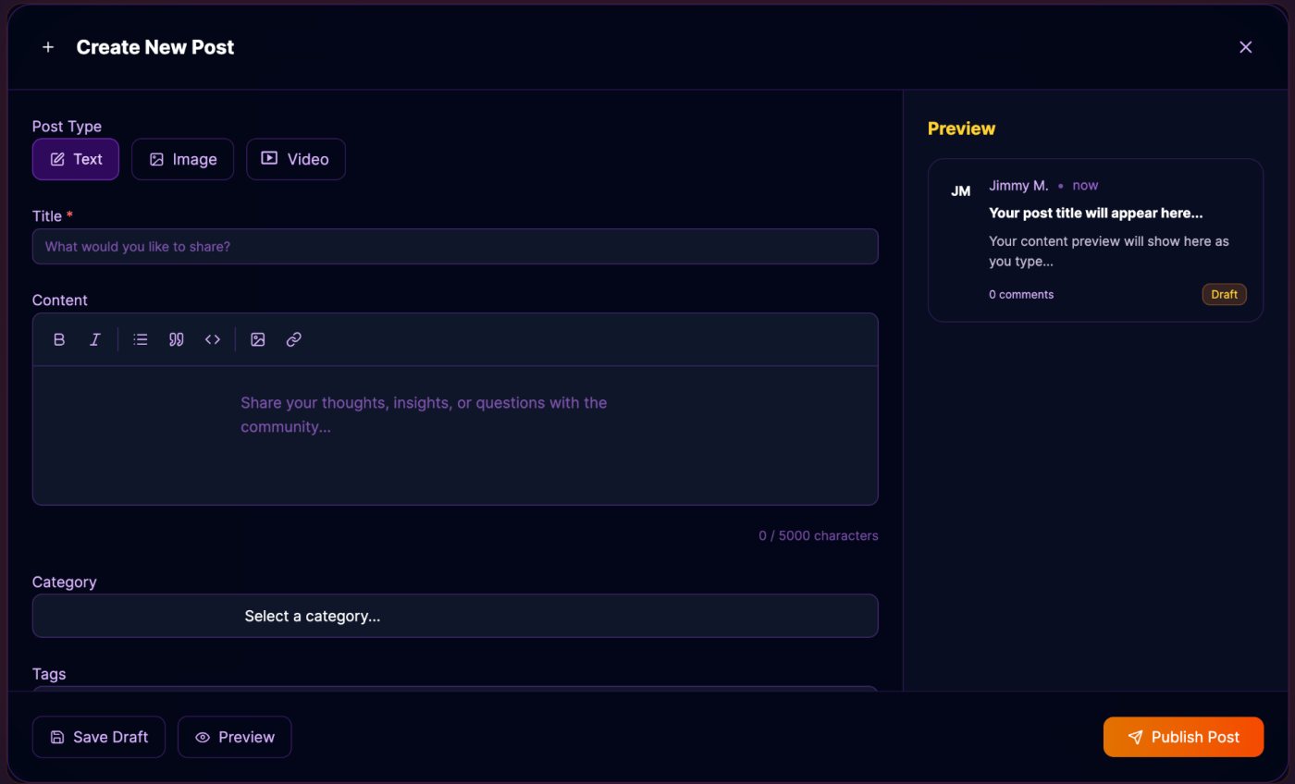
Task: Close the Create New Post dialog
Action: click(1245, 47)
